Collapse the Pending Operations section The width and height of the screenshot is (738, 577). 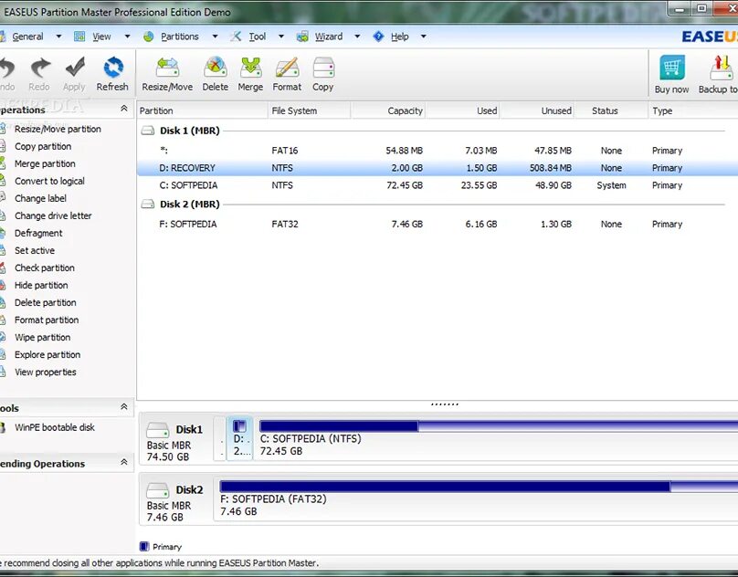coord(124,462)
